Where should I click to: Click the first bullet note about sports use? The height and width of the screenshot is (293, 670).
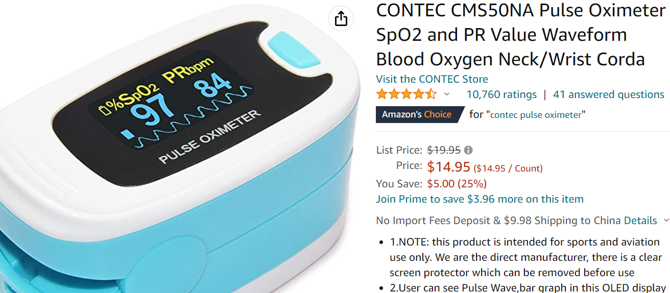[526, 257]
